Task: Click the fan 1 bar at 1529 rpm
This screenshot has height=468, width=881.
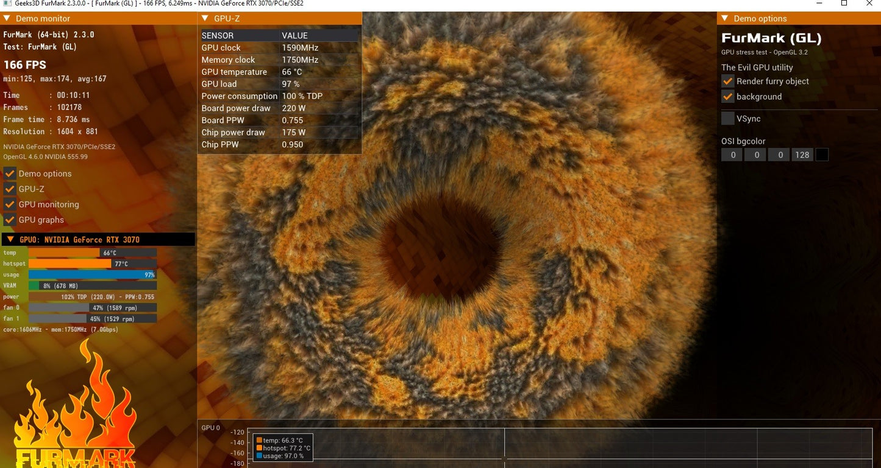Action: [93, 318]
